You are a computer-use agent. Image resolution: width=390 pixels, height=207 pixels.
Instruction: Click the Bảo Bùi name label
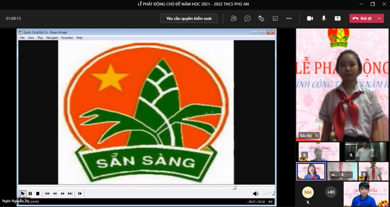pyautogui.click(x=306, y=136)
